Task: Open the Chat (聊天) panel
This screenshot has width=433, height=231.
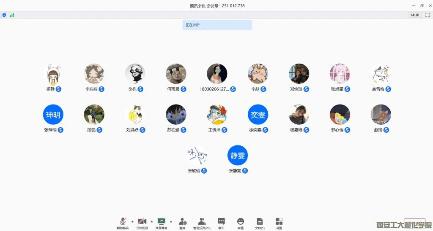Action: [221, 222]
